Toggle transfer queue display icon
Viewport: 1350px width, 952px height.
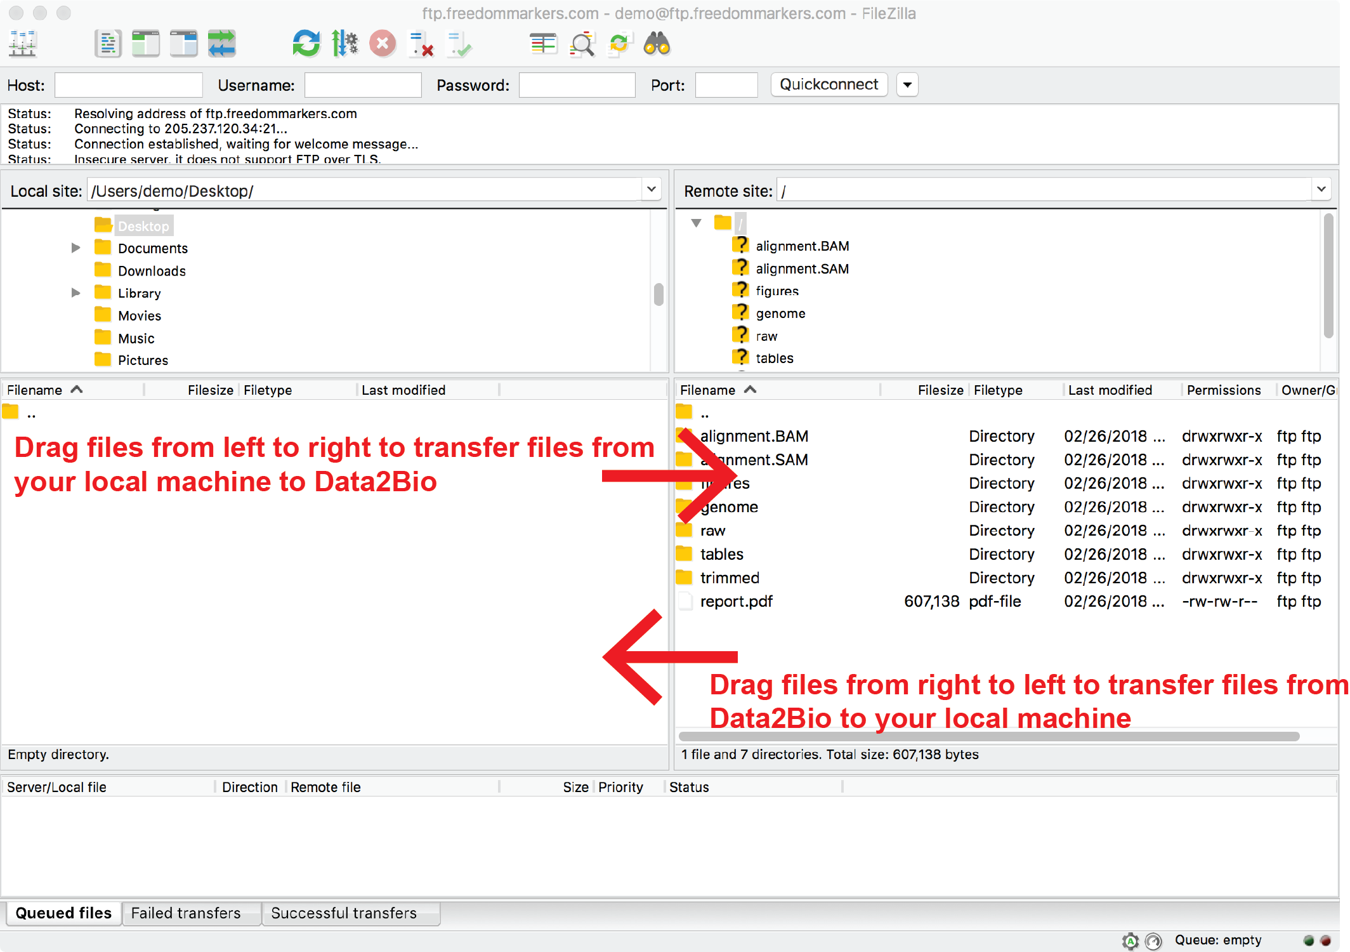pyautogui.click(x=222, y=44)
